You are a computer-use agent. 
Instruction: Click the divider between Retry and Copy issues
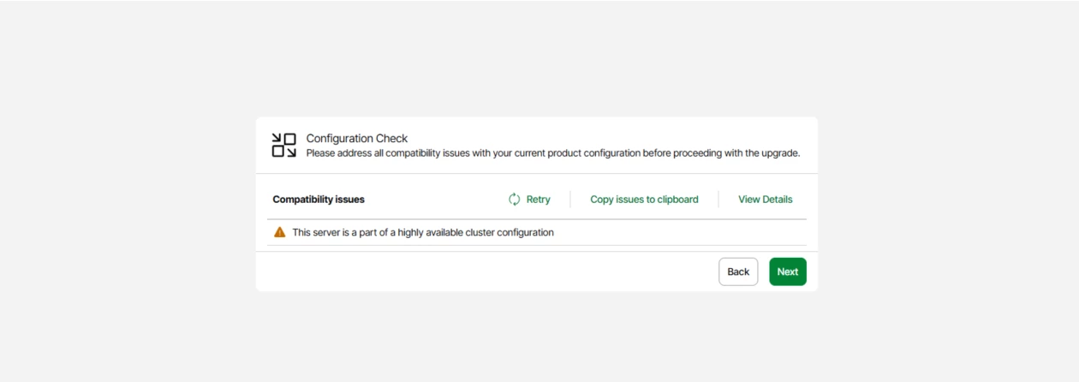point(570,200)
